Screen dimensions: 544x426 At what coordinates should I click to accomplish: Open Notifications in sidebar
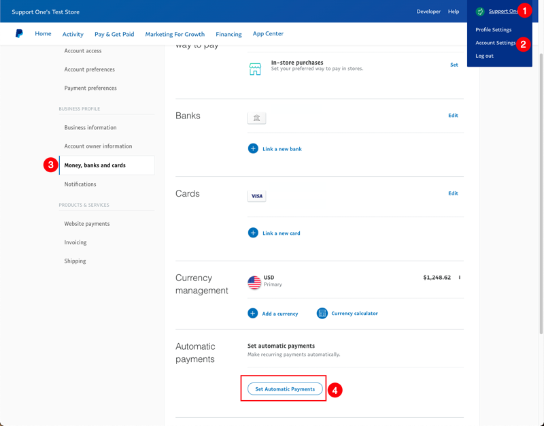tap(80, 184)
